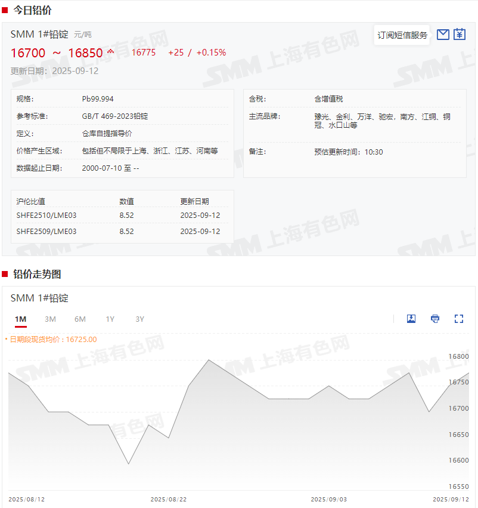Click the yuan calendar price icon
This screenshot has width=478, height=508.
click(x=460, y=35)
